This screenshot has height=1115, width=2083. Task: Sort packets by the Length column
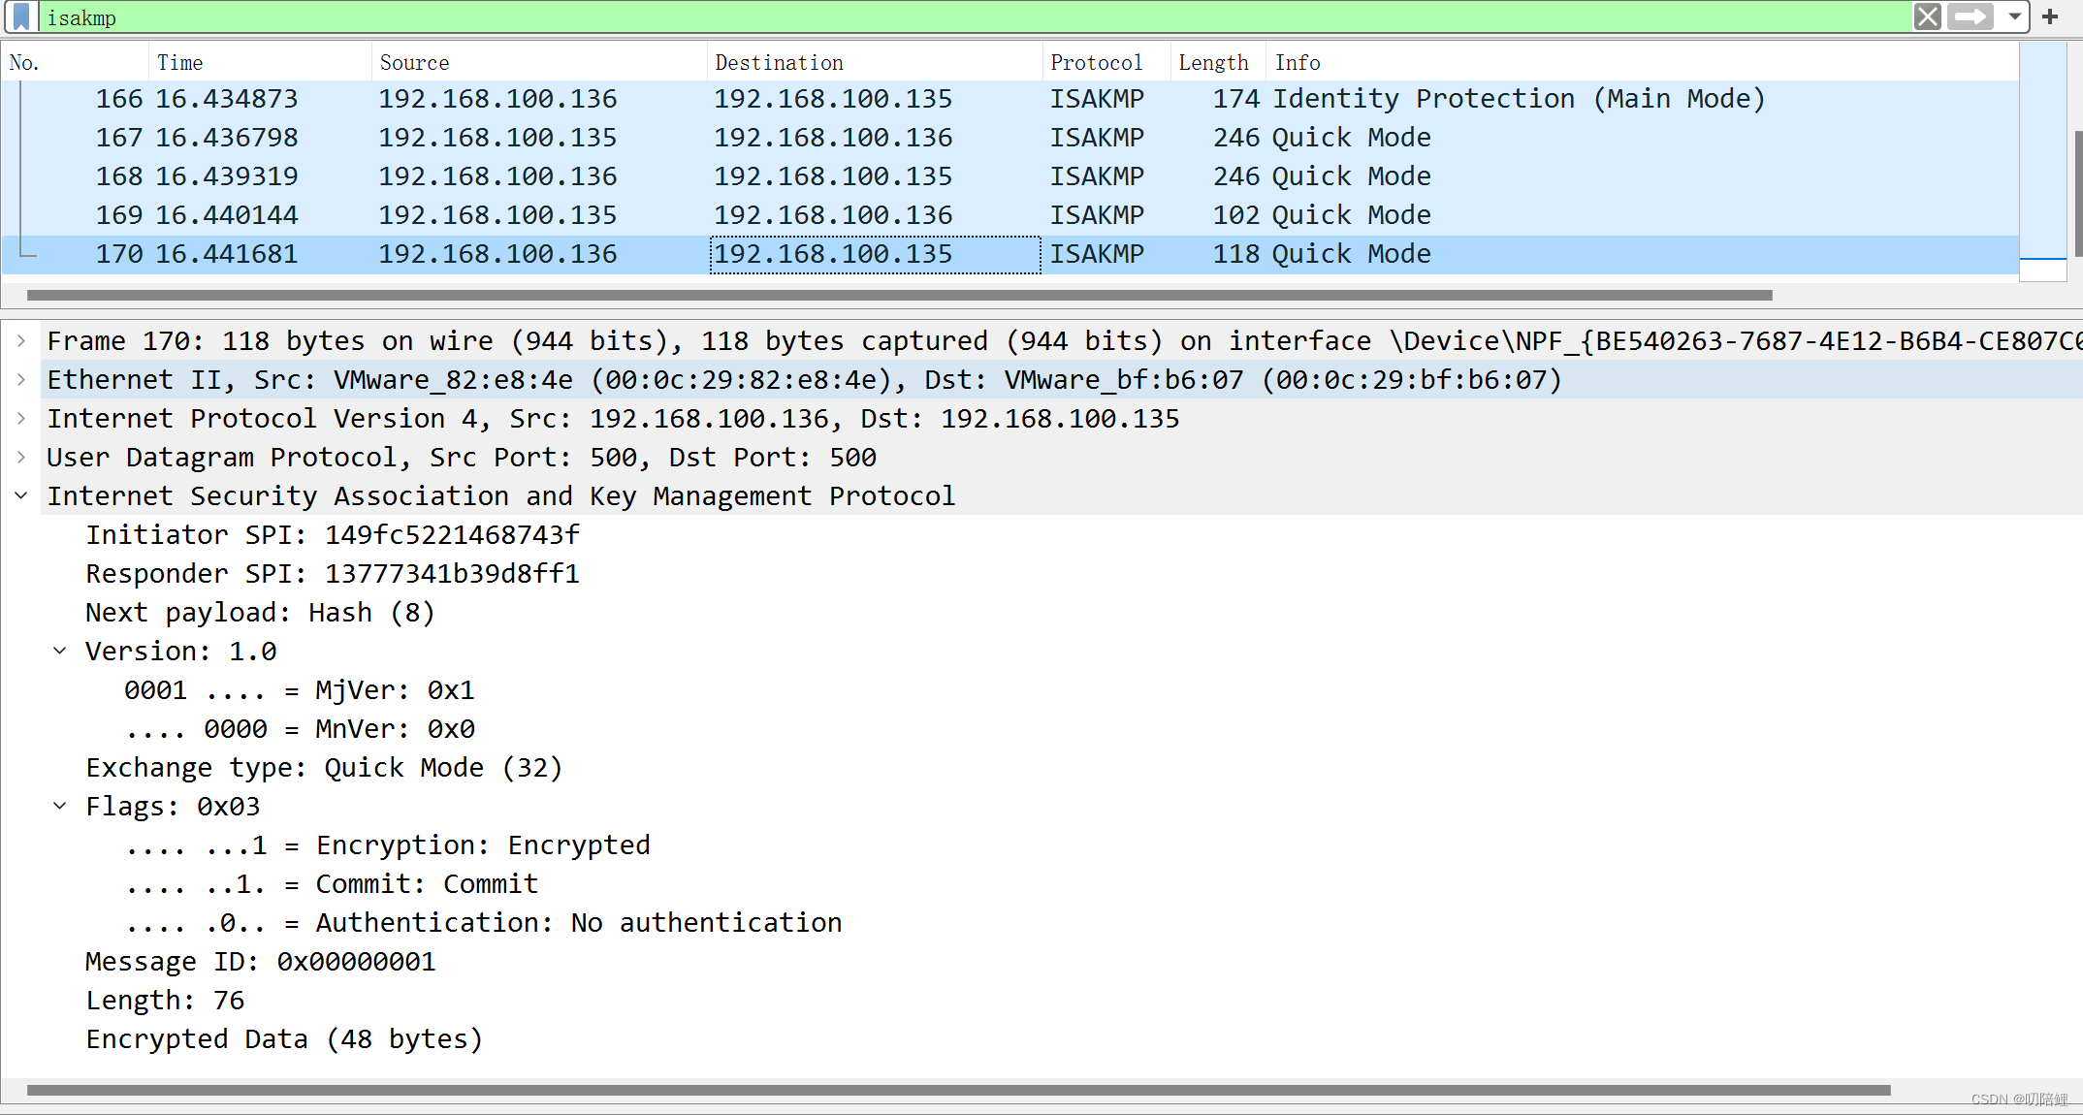[1217, 63]
